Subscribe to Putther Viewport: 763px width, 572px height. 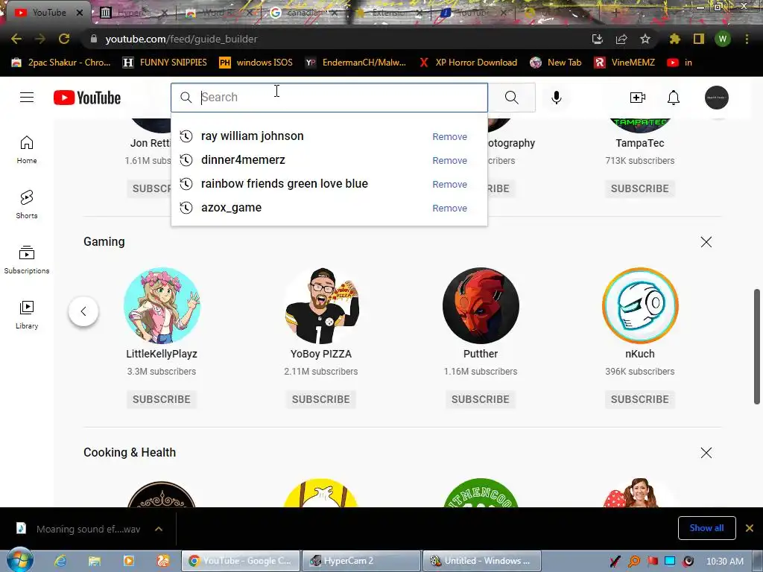click(481, 399)
